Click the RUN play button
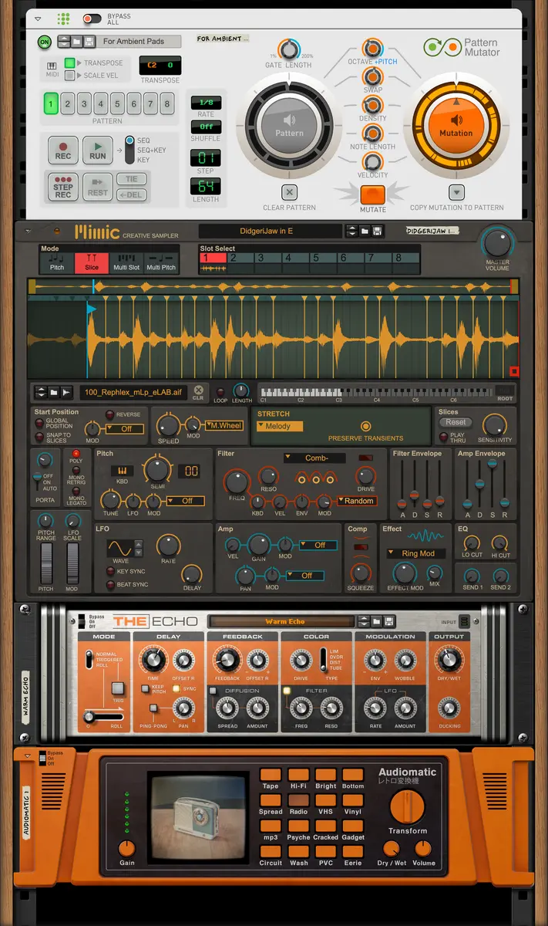This screenshot has height=926, width=548. [x=98, y=149]
